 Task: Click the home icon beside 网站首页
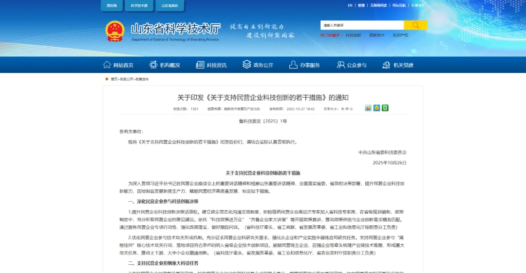click(107, 65)
